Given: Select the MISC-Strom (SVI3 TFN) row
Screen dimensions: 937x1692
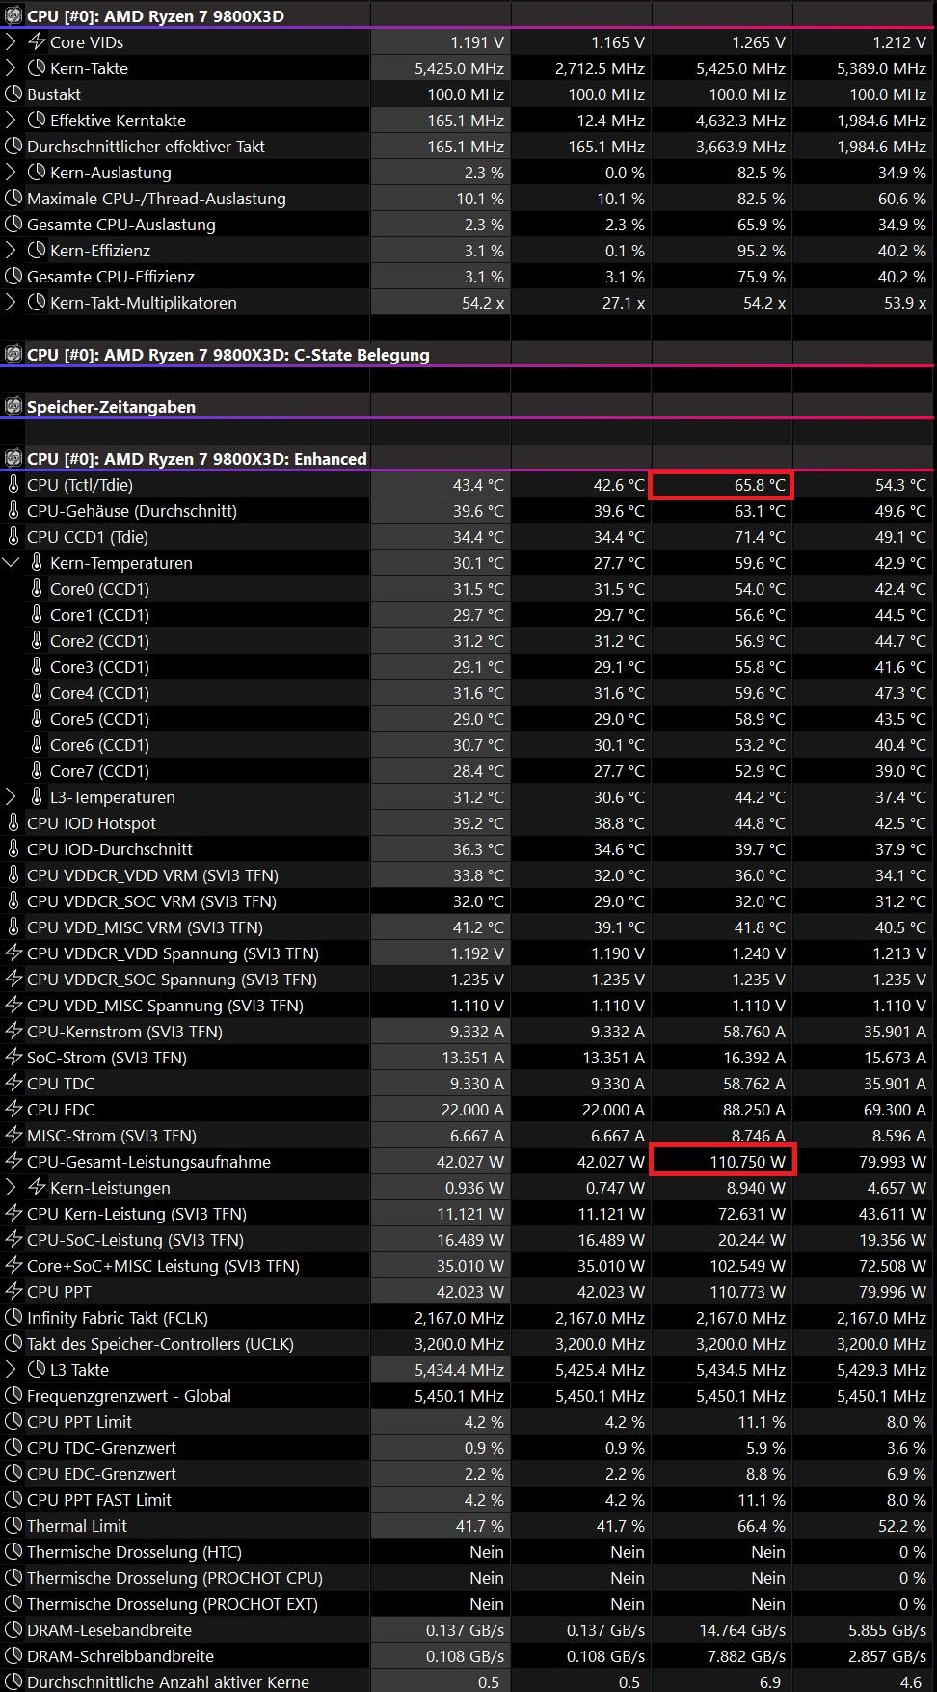Looking at the screenshot, I should pos(468,1136).
